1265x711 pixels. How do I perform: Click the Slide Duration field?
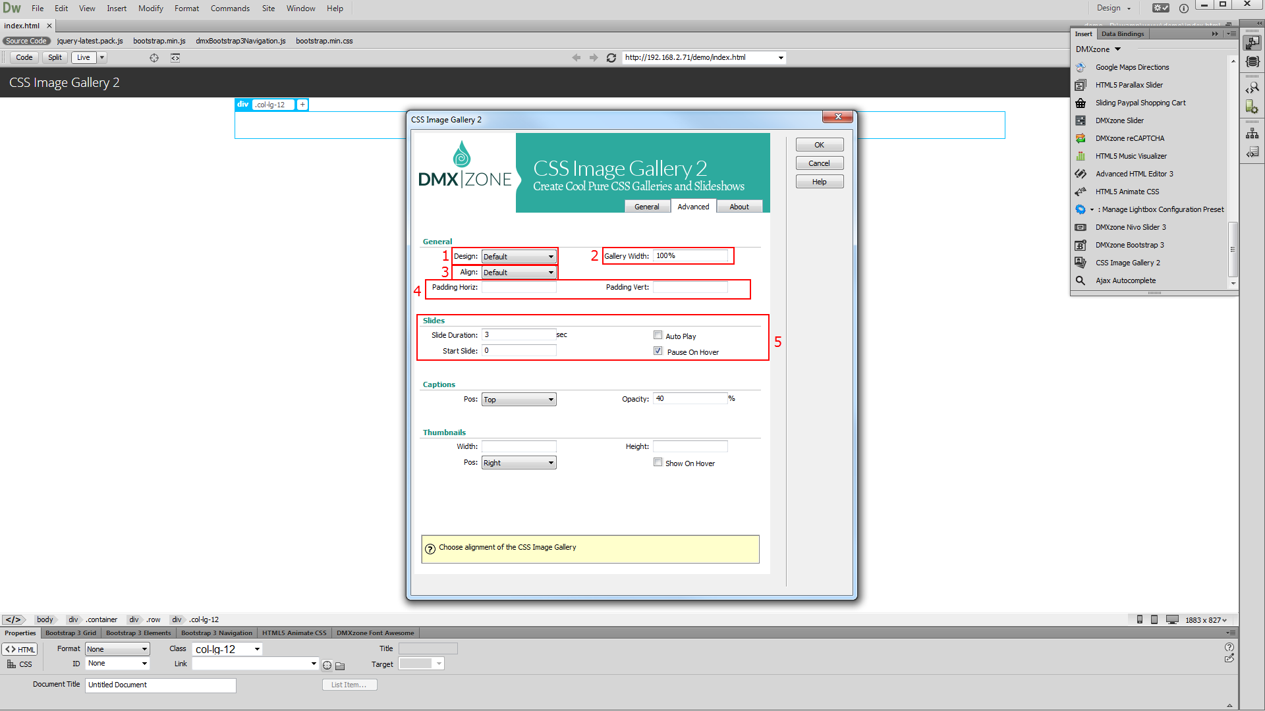point(519,335)
